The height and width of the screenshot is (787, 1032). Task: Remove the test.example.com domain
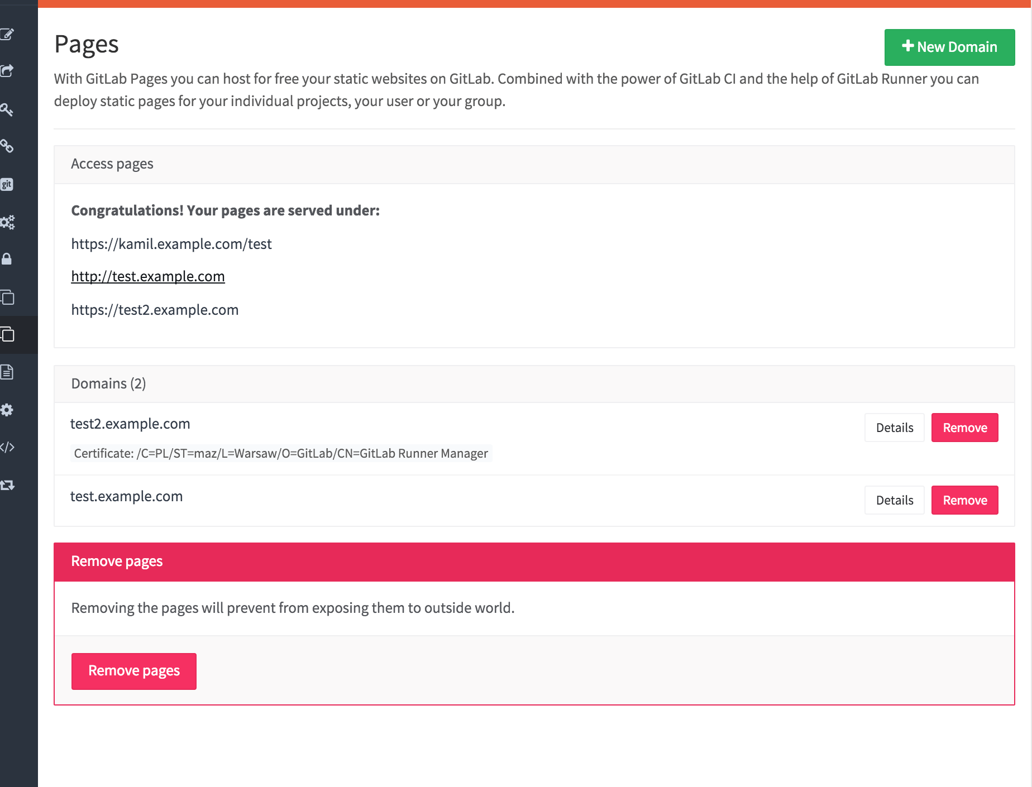pyautogui.click(x=964, y=501)
